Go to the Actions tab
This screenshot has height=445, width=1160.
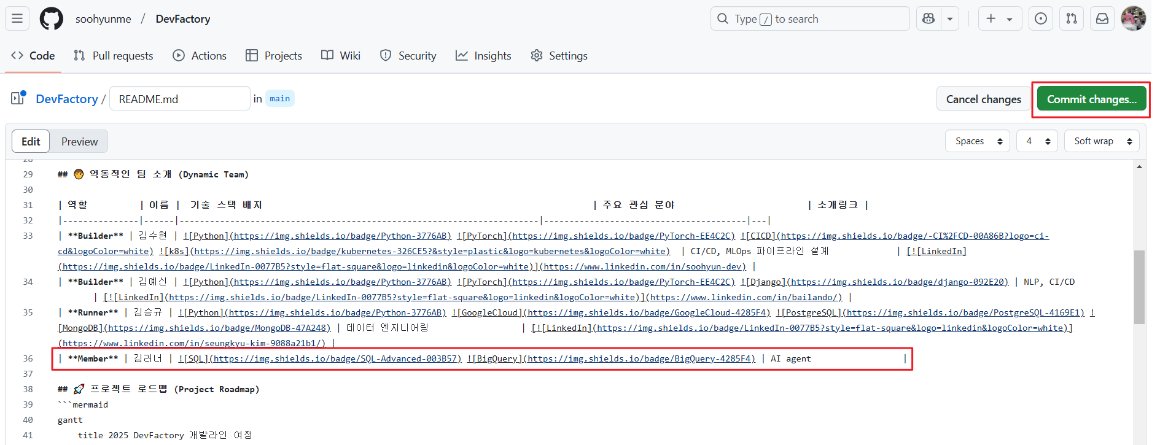[x=200, y=55]
